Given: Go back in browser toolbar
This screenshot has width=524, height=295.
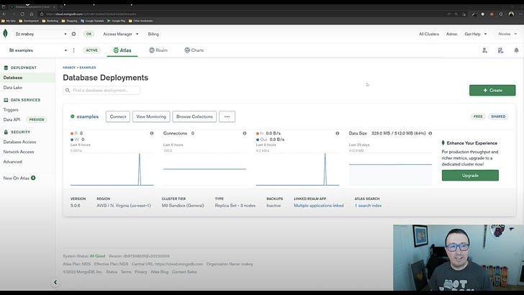Looking at the screenshot, I should coord(4,14).
